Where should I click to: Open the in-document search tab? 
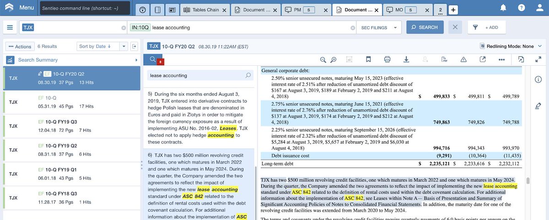tap(153, 59)
